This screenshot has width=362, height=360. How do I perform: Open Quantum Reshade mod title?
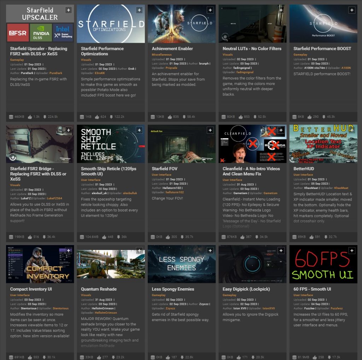[x=99, y=289]
